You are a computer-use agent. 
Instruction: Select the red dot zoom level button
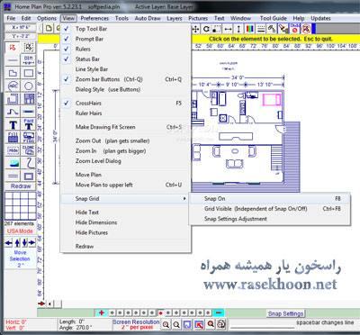click(x=161, y=313)
